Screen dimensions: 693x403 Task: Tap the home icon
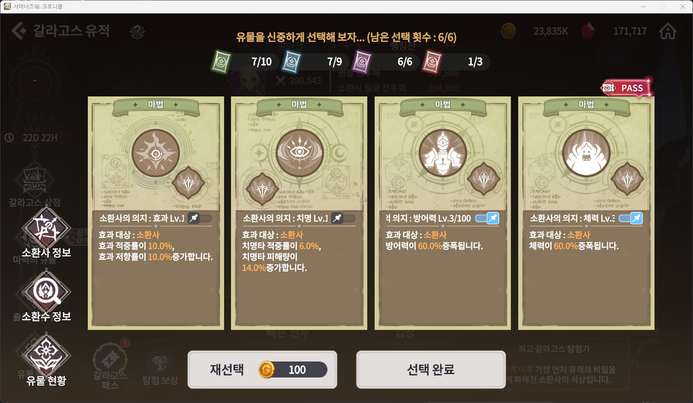667,31
